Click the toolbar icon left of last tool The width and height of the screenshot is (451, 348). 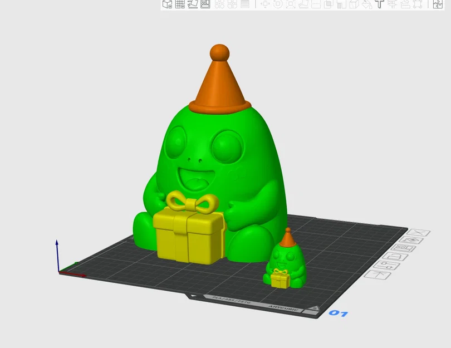point(405,4)
